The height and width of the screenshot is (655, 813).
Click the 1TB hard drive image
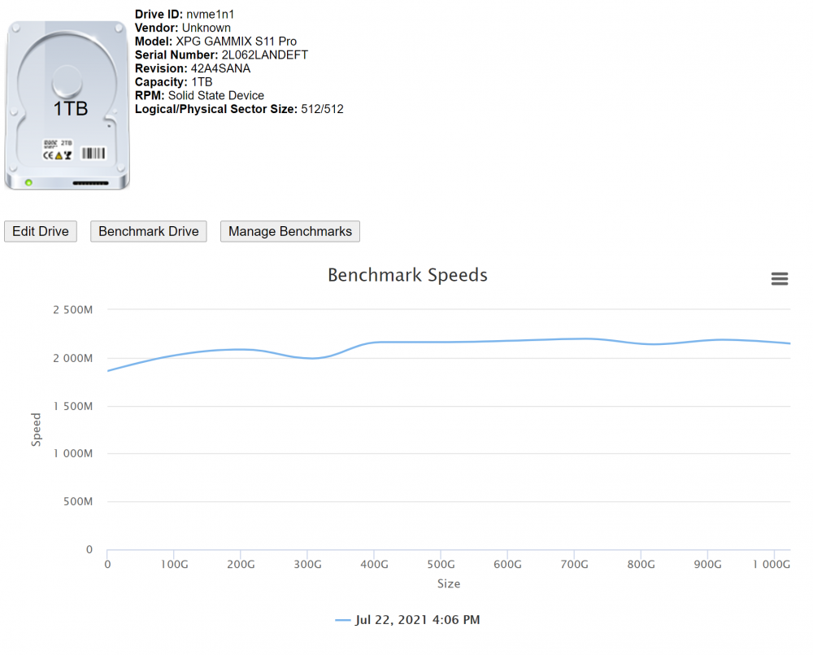click(x=67, y=105)
